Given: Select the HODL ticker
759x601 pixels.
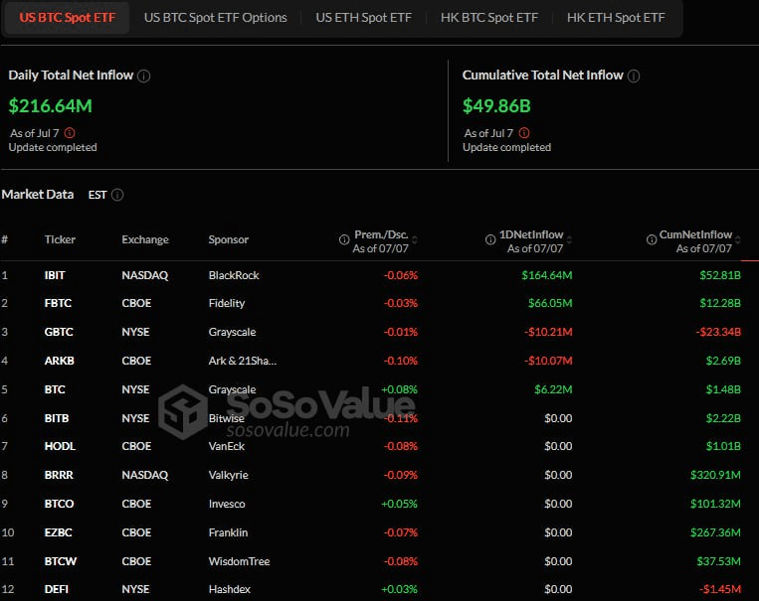Looking at the screenshot, I should pyautogui.click(x=60, y=446).
